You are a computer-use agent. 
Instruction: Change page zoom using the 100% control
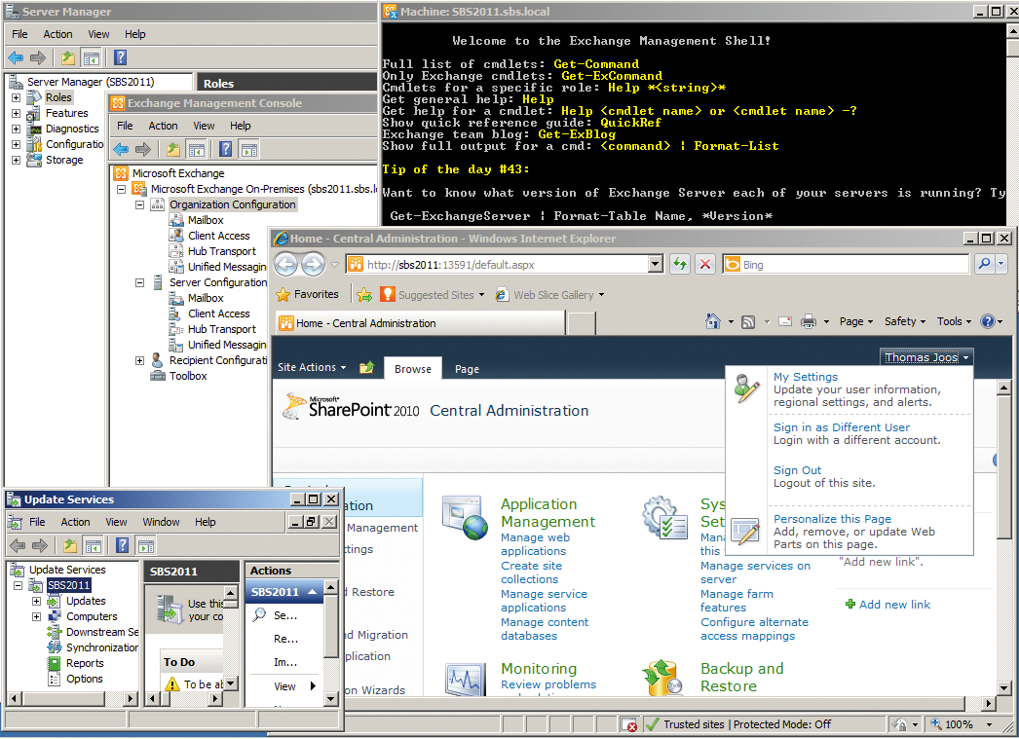tap(960, 723)
